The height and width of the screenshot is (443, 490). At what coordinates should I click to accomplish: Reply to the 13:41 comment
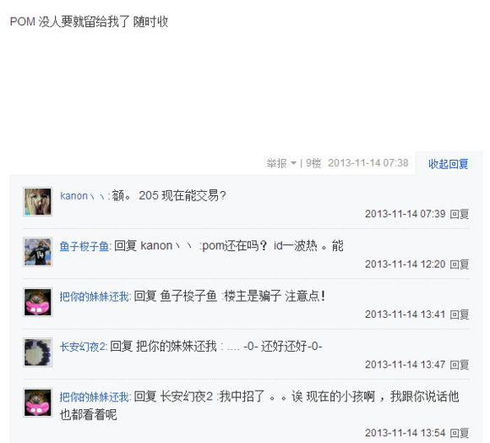(459, 314)
